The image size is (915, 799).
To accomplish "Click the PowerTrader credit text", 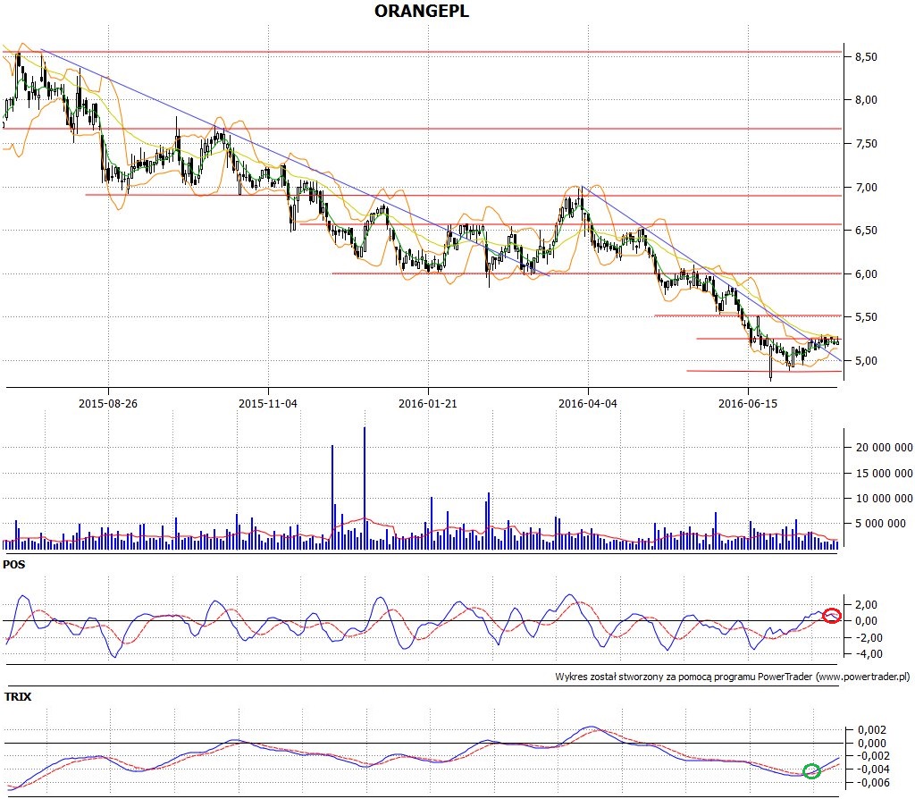I will click(733, 677).
